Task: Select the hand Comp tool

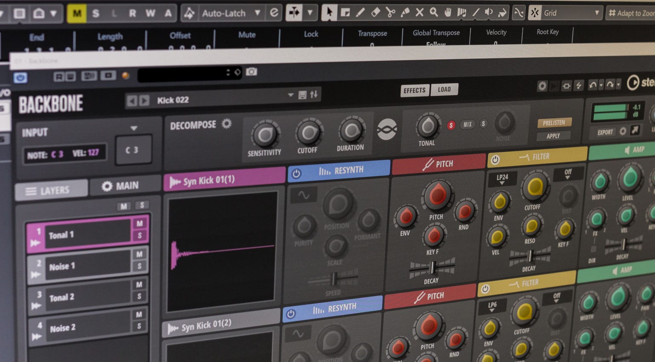Action: coord(447,12)
